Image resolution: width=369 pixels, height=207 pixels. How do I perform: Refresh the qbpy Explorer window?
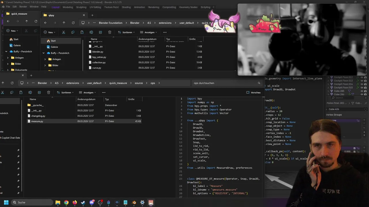click(73, 23)
